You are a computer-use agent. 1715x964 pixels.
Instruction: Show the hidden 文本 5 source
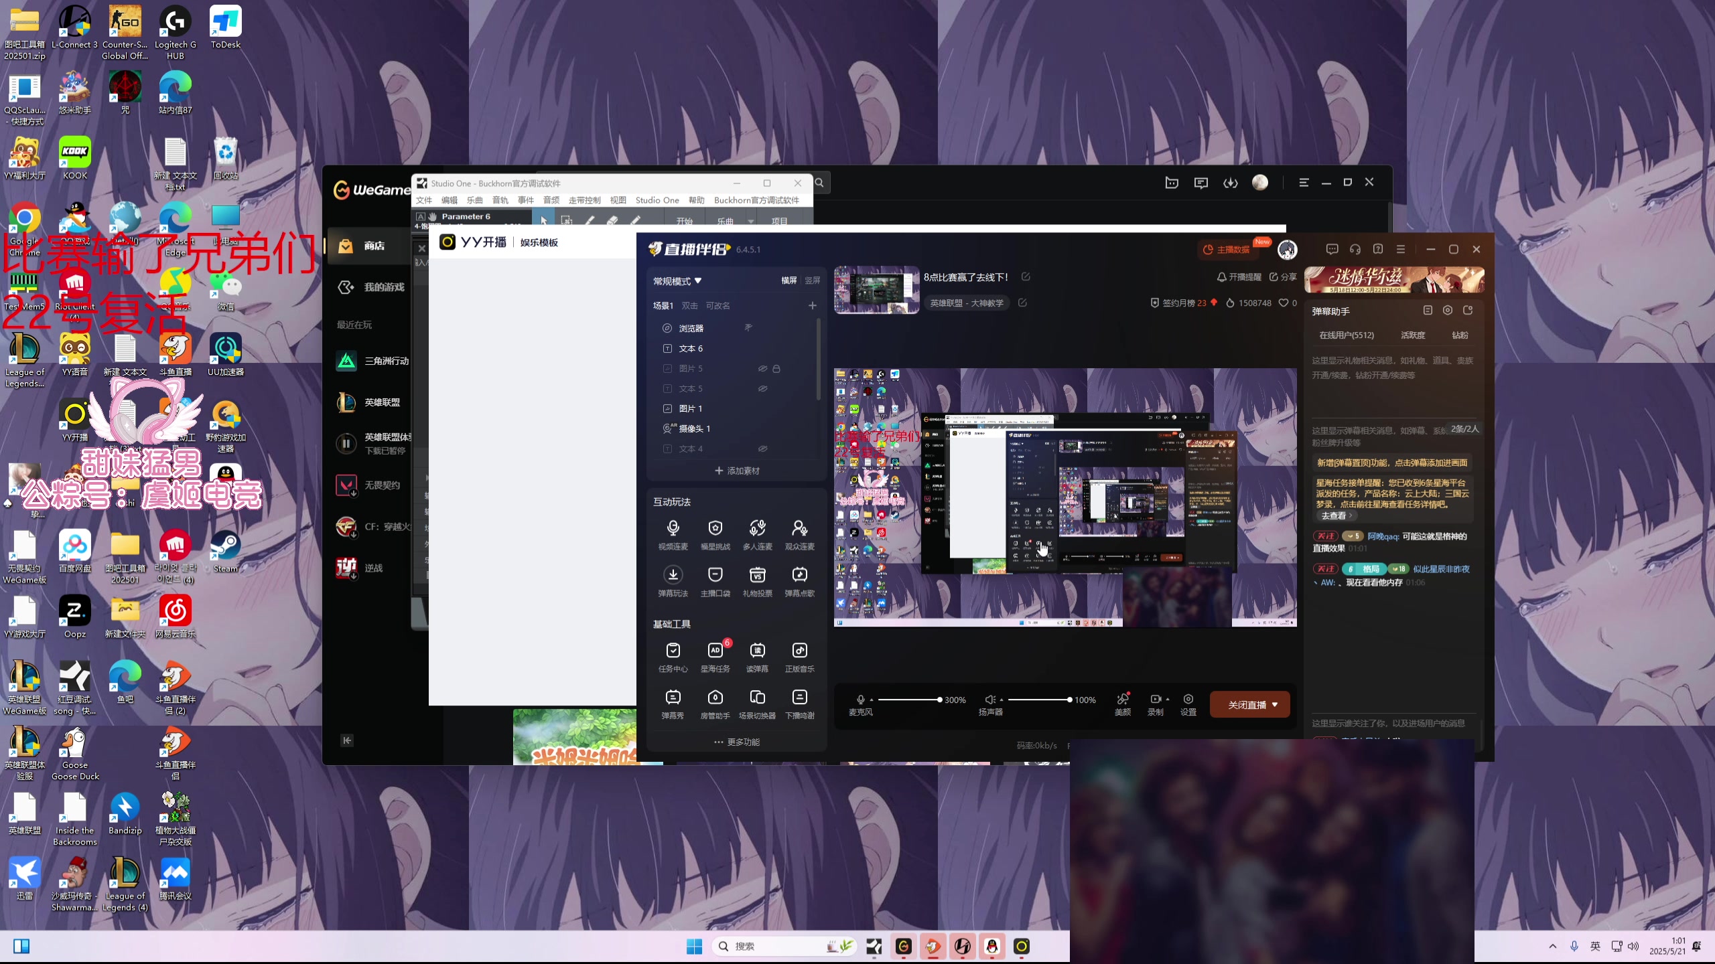[762, 389]
